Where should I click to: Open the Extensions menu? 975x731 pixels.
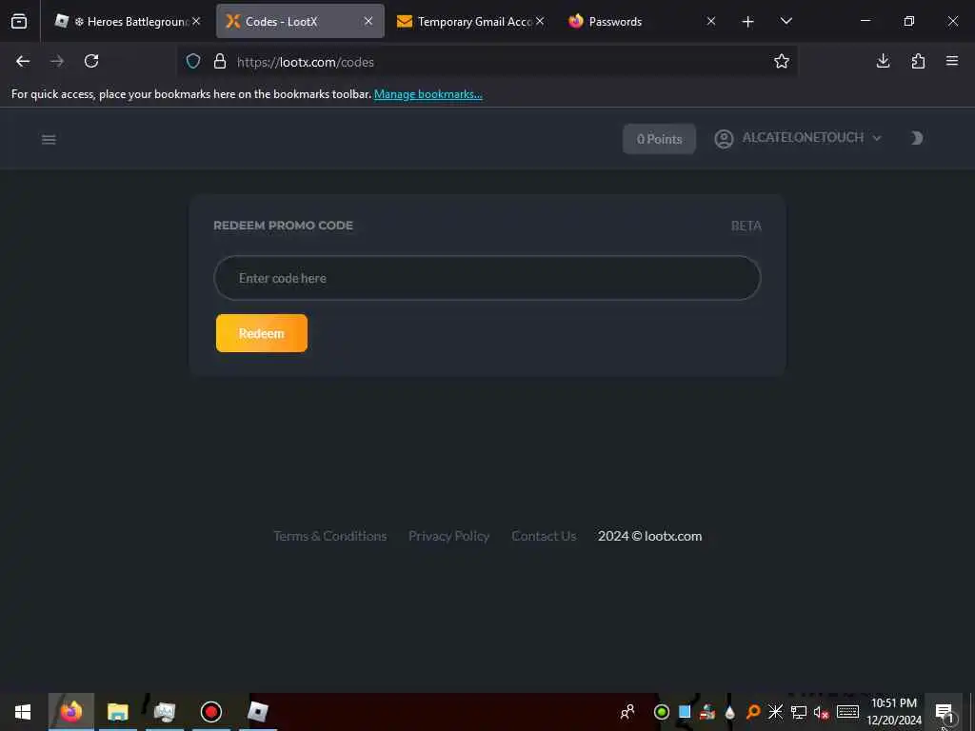click(918, 61)
